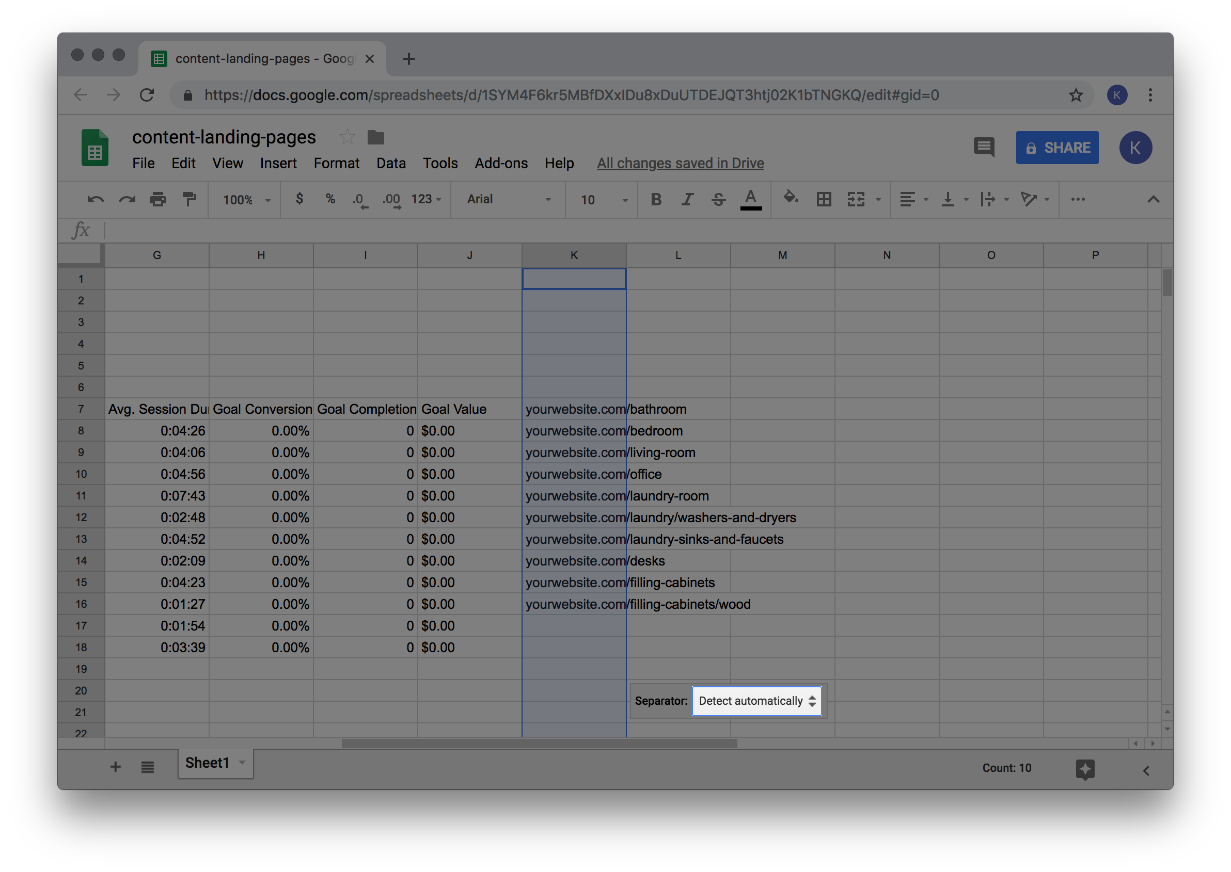Click All changes saved in Drive link
The width and height of the screenshot is (1231, 872).
(x=680, y=163)
